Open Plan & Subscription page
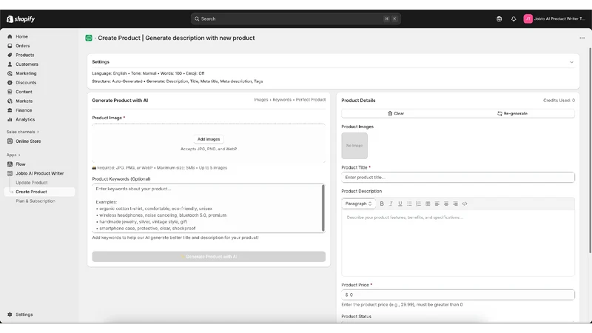 pyautogui.click(x=36, y=201)
